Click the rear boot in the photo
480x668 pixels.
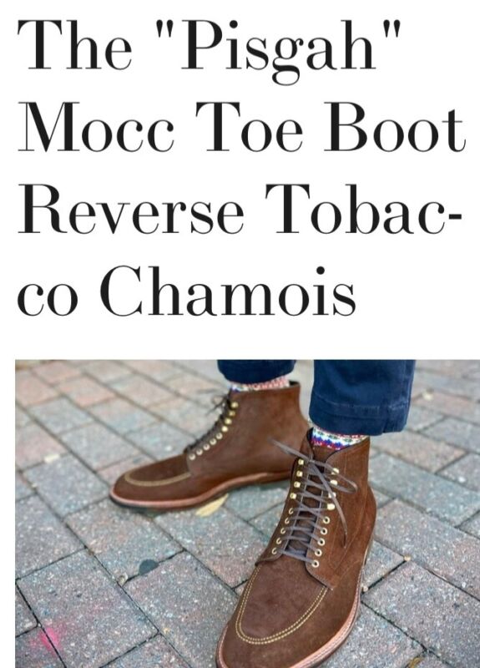point(209,448)
